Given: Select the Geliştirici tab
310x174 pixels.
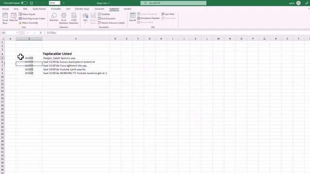Looking at the screenshot, I should tap(114, 9).
